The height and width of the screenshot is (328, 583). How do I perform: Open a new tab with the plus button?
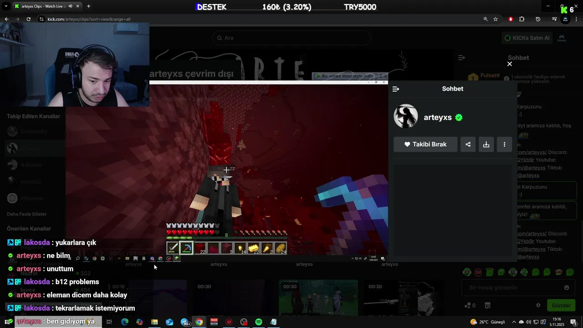tap(88, 6)
